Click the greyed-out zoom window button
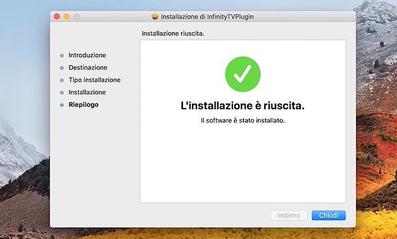 (76, 17)
